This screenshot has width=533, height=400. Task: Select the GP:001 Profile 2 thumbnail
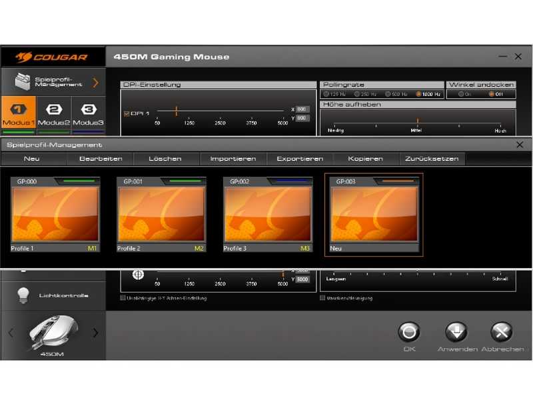point(161,215)
